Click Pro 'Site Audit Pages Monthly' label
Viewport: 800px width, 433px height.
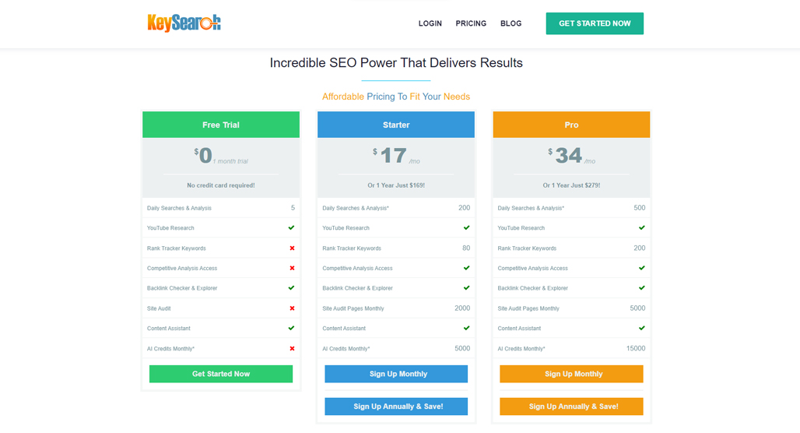coord(528,308)
